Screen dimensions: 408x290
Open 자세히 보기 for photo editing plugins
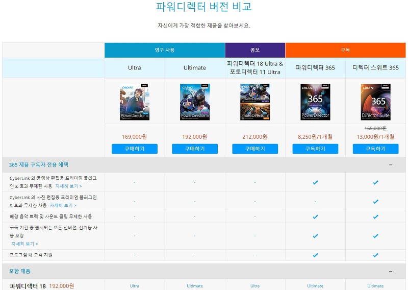pos(63,205)
